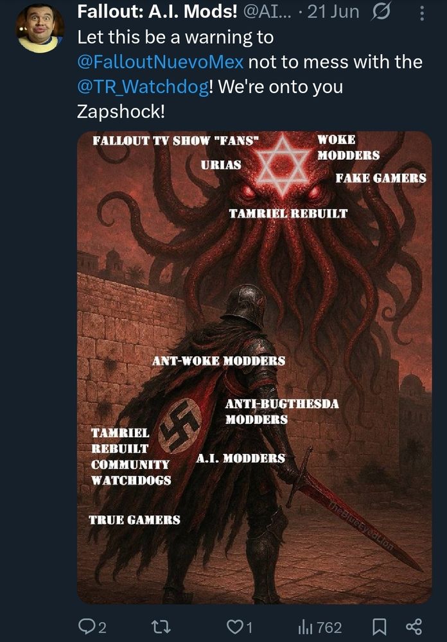447x642 pixels.
Task: Click the like count 1
Action: (249, 627)
